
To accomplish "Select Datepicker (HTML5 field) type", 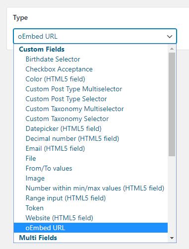I will (91, 128).
